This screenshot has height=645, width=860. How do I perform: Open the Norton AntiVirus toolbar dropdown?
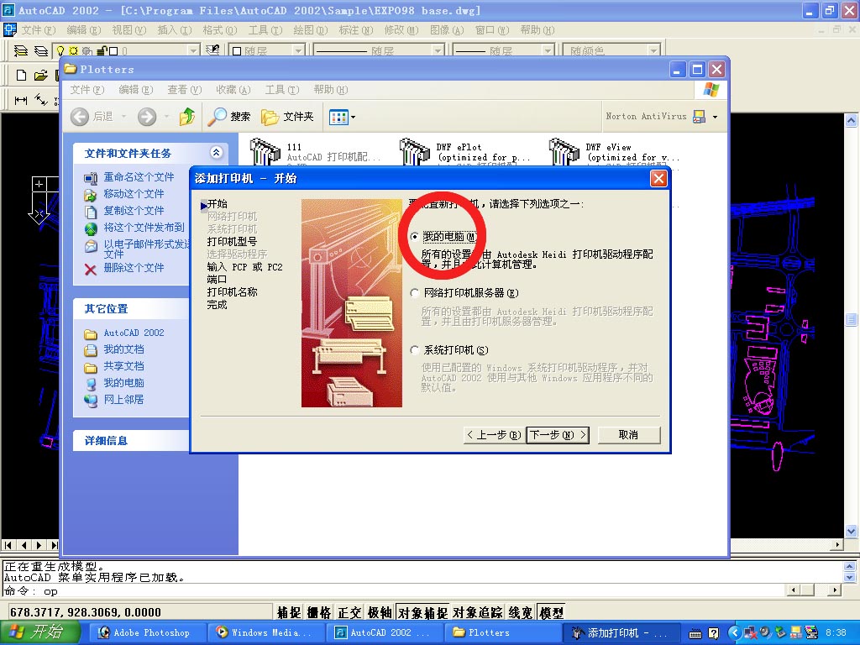(715, 117)
